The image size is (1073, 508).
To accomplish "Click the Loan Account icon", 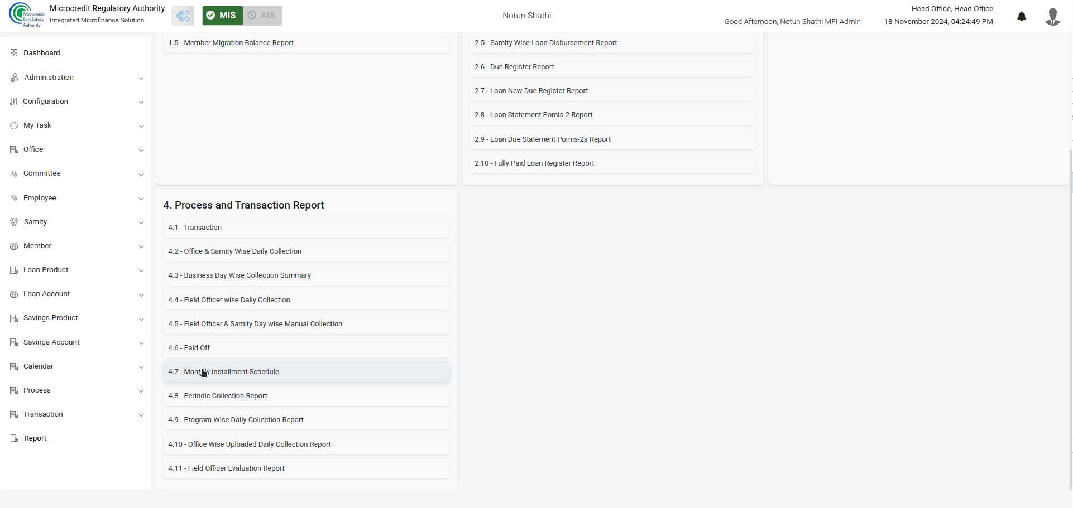I will tap(14, 294).
